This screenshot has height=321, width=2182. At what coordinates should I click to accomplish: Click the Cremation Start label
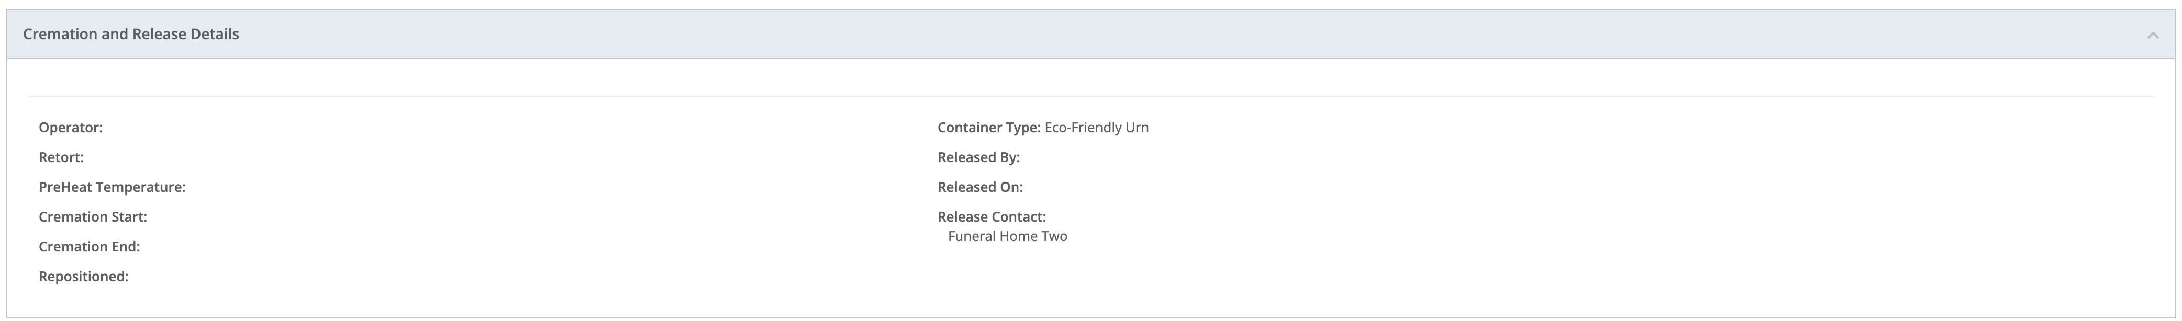[x=92, y=217]
